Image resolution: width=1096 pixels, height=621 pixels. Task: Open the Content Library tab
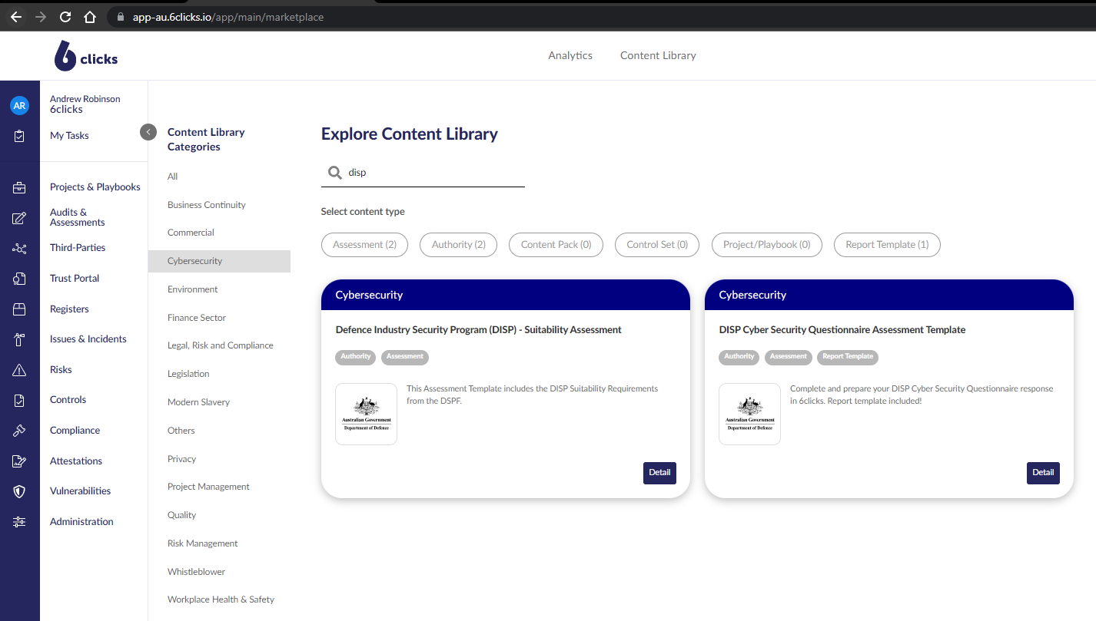coord(658,55)
